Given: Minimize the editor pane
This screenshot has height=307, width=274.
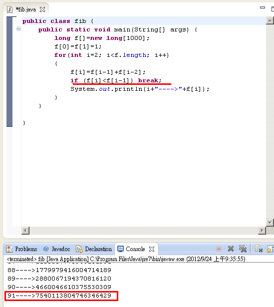Looking at the screenshot, I should [x=262, y=7].
